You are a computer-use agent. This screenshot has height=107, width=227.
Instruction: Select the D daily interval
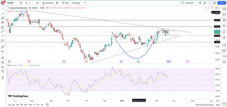[30, 3]
